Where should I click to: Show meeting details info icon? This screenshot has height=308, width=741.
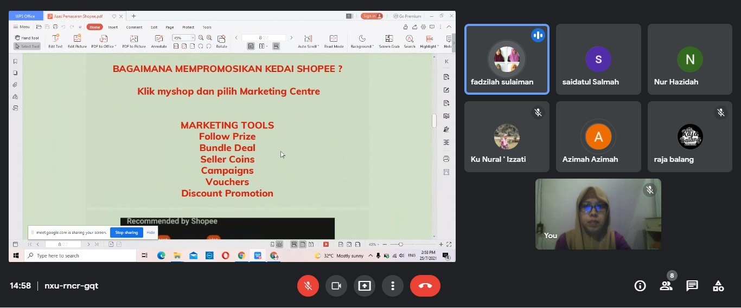tap(640, 286)
